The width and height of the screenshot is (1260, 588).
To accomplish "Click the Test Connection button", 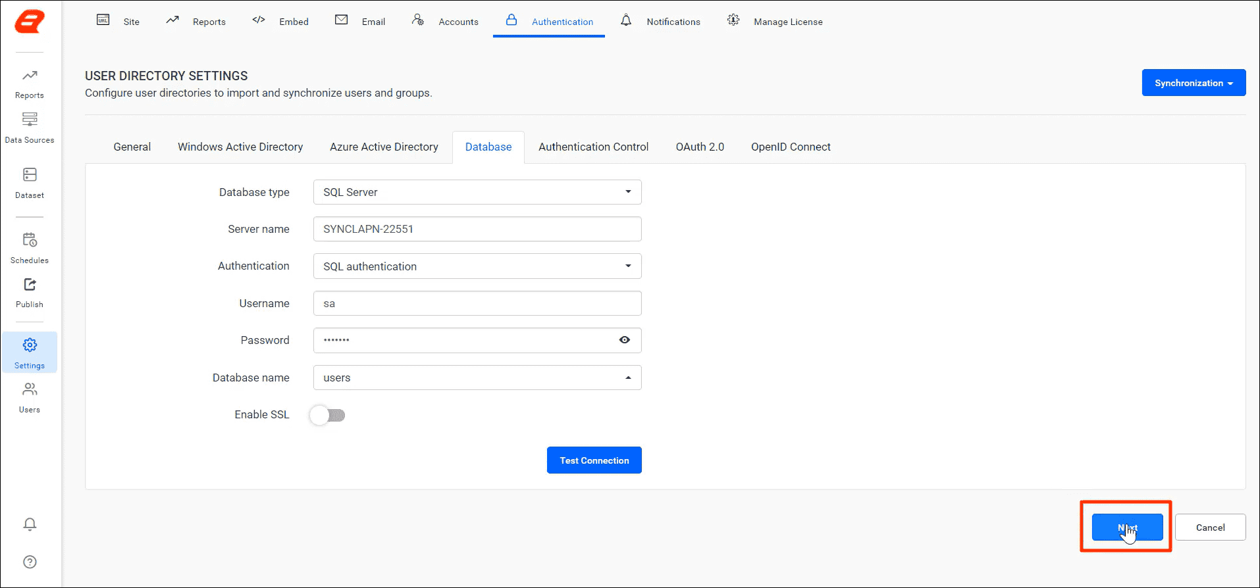I will click(594, 460).
